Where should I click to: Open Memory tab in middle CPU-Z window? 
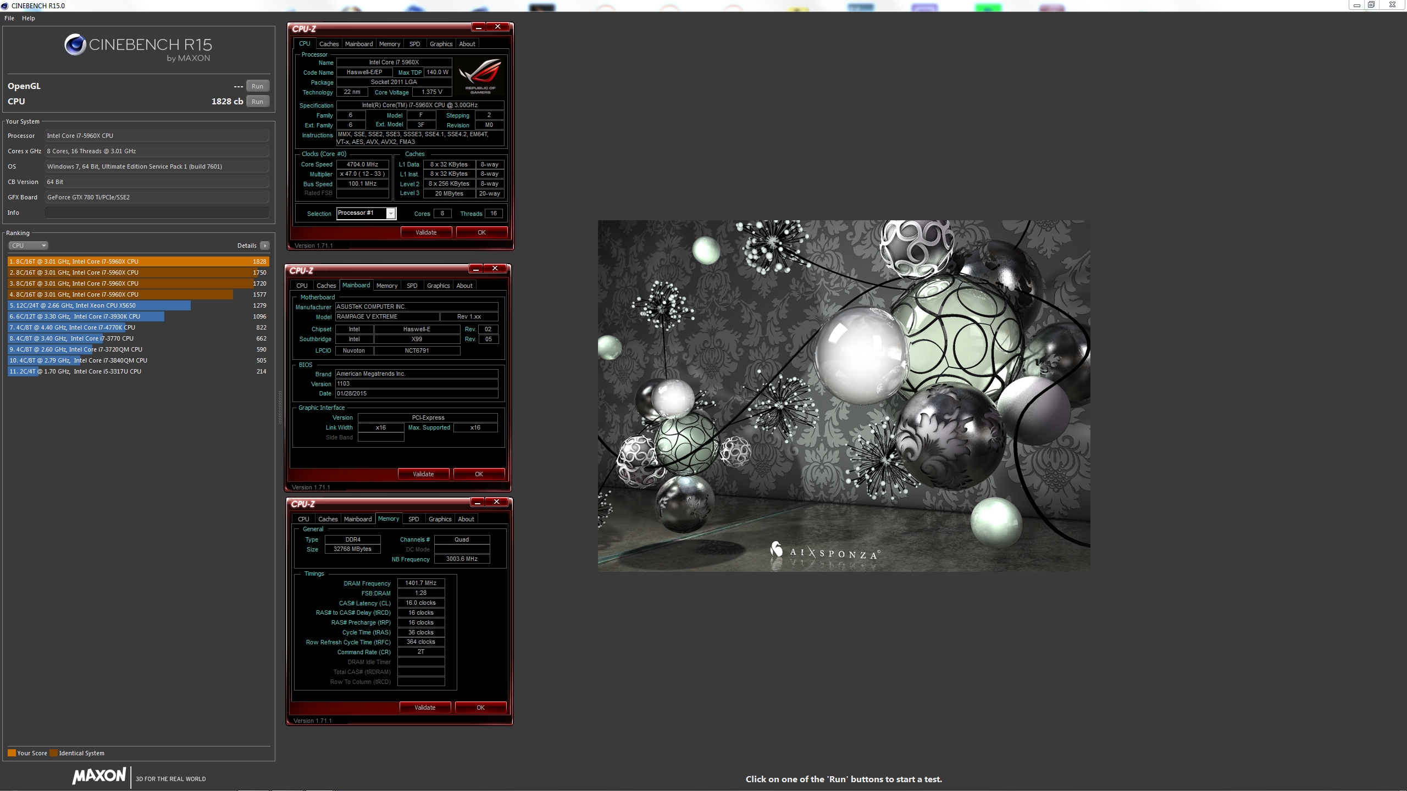coord(387,286)
